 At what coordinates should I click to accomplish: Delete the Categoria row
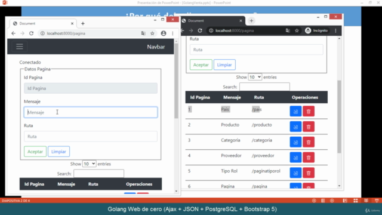click(309, 142)
